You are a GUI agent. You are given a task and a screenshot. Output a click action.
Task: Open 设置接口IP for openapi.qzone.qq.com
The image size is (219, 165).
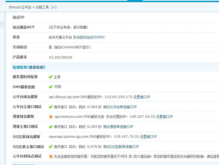[x=148, y=137]
